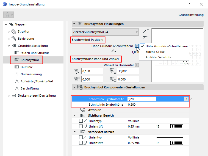Screen dimensions: 208x156
Task: Open the help question mark
Action: click(189, 4)
